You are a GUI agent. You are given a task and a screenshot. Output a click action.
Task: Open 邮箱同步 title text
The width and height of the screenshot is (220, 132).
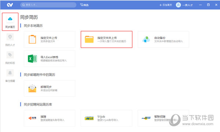(x=46, y=87)
